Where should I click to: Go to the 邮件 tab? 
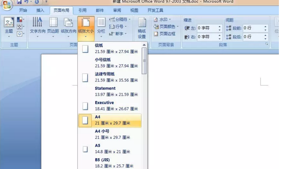pos(100,10)
